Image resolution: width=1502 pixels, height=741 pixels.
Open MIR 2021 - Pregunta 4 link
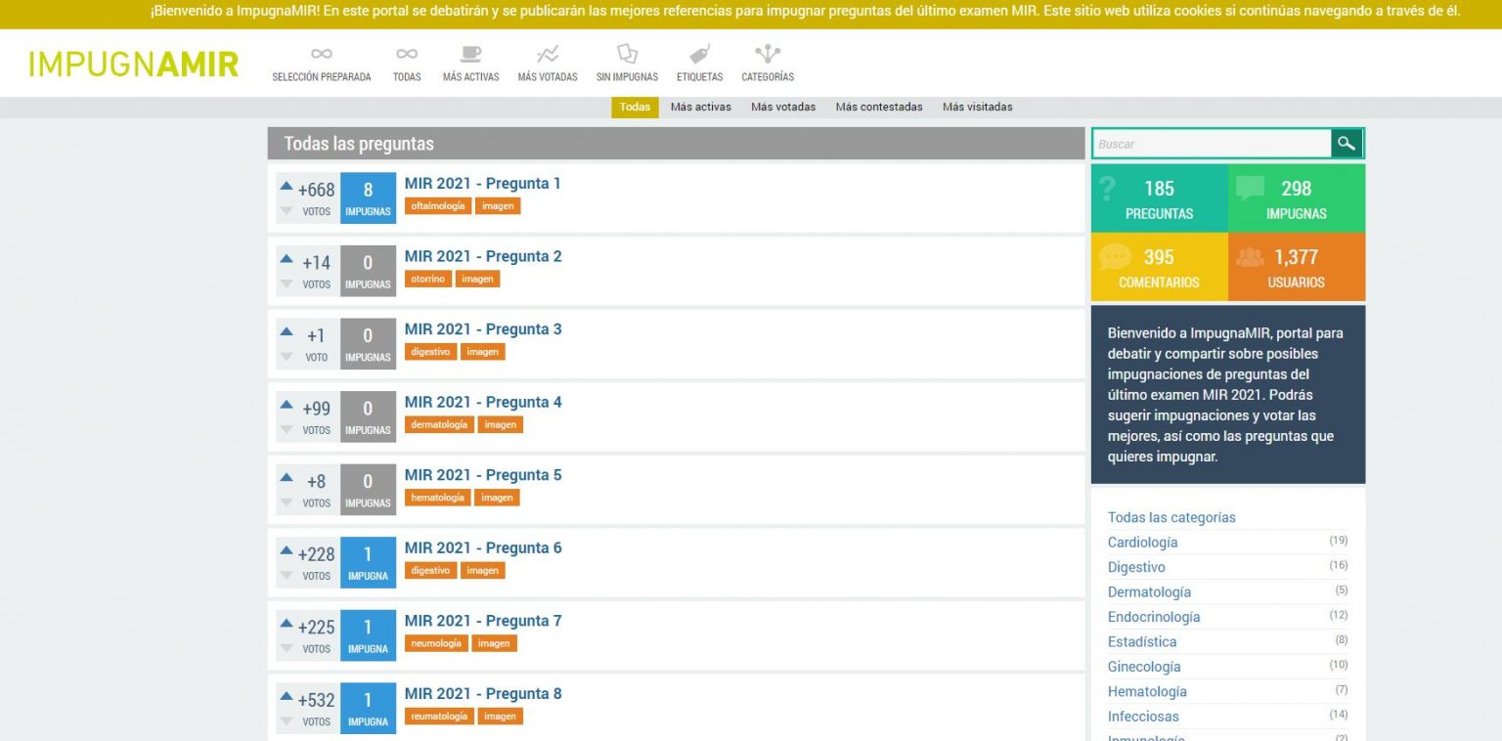pyautogui.click(x=483, y=402)
